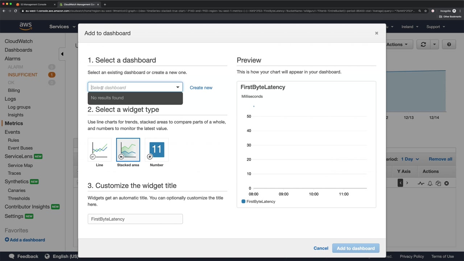Click the Add to dashboard button
464x261 pixels.
coord(356,248)
